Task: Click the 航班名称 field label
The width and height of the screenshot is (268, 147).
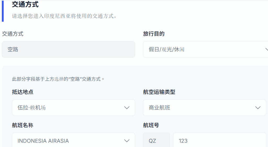Action: coord(23,125)
